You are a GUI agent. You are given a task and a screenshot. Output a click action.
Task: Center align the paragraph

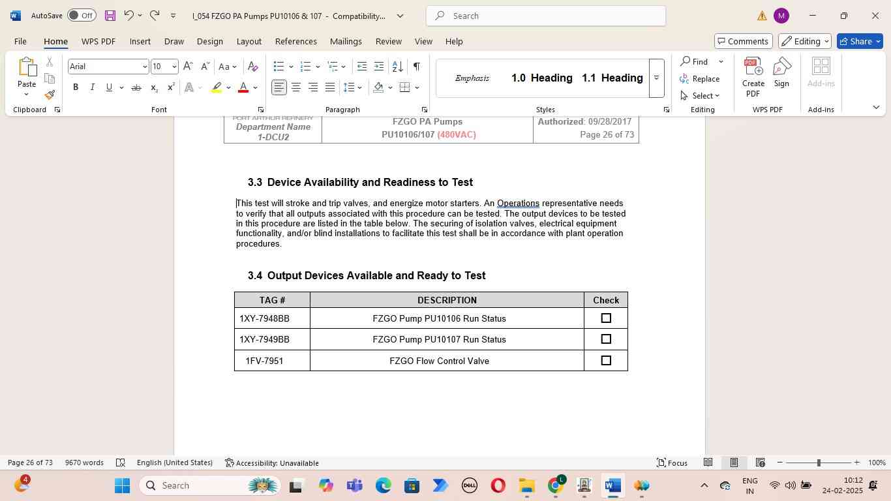click(296, 87)
